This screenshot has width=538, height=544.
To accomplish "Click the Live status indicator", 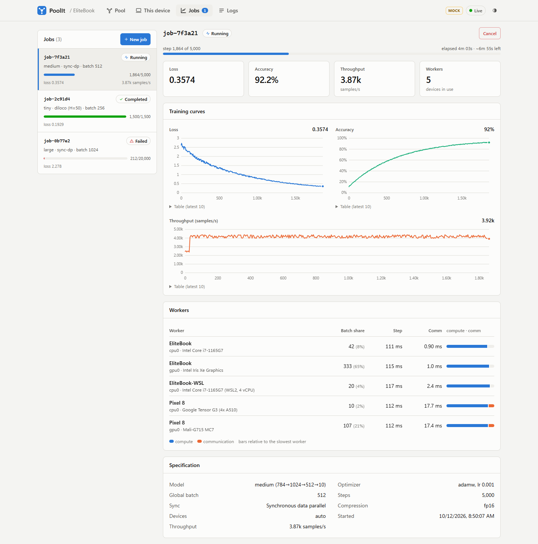I will tap(476, 10).
